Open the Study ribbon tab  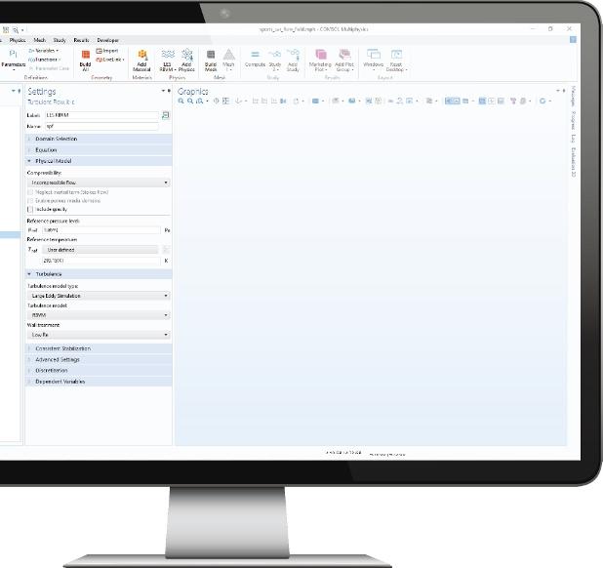pos(60,40)
